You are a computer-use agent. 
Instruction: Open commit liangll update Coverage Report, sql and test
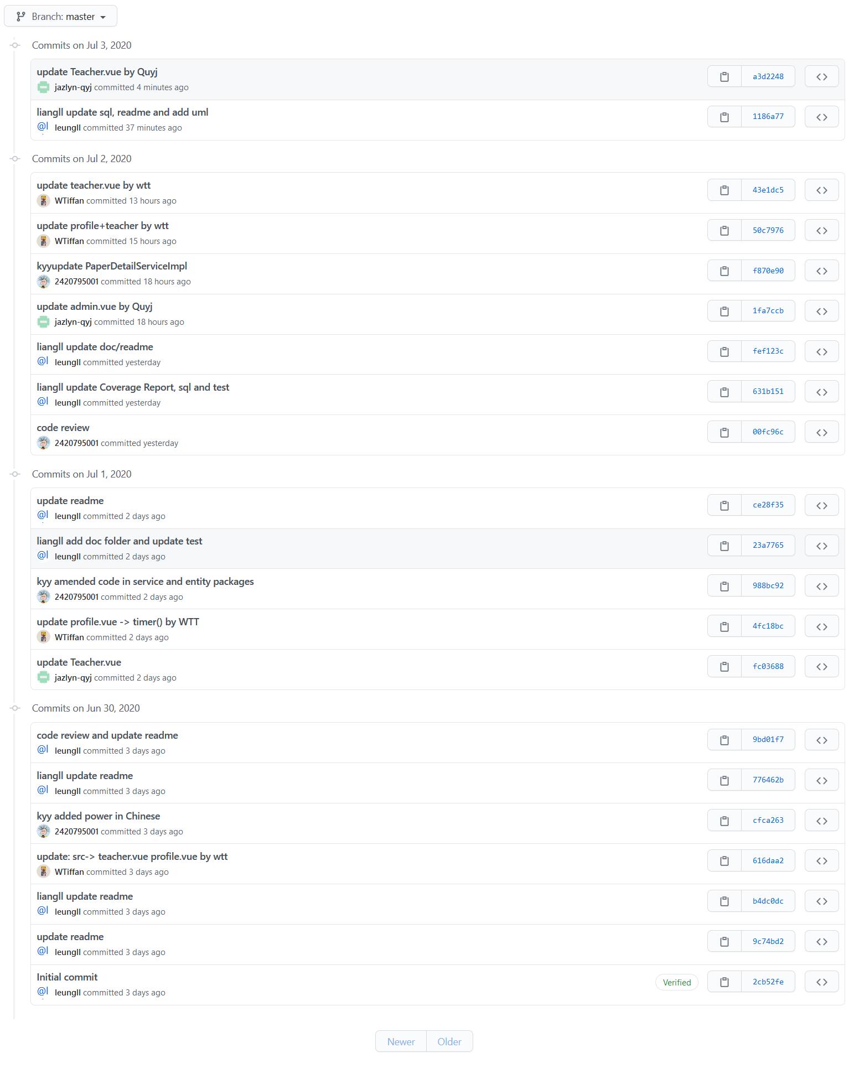132,387
